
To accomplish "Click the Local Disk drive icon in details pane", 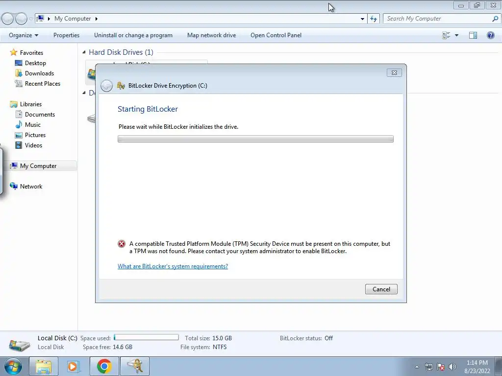I will 20,345.
